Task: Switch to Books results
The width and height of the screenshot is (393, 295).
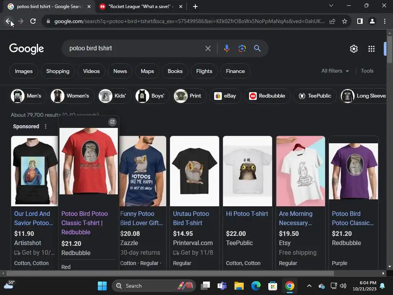Action: pyautogui.click(x=175, y=71)
